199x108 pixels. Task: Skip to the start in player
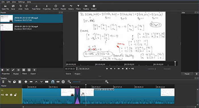tap(107, 69)
